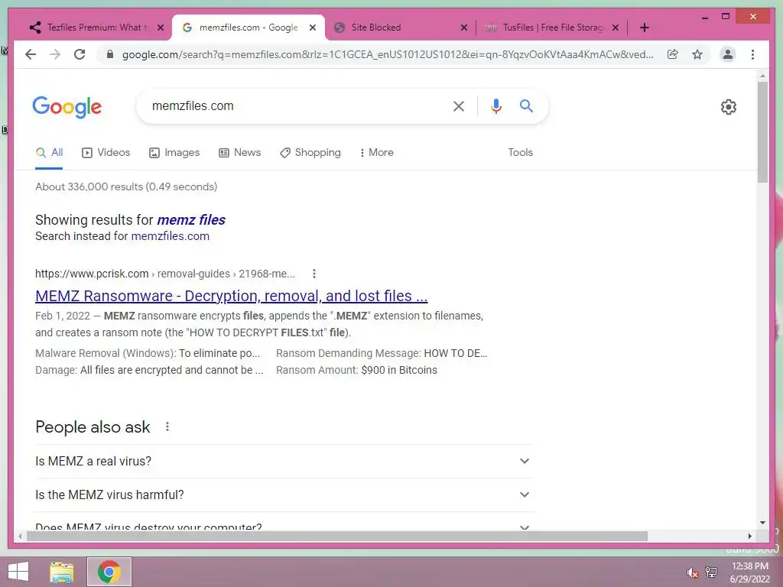Open the share this page icon
The image size is (783, 587).
[x=673, y=54]
